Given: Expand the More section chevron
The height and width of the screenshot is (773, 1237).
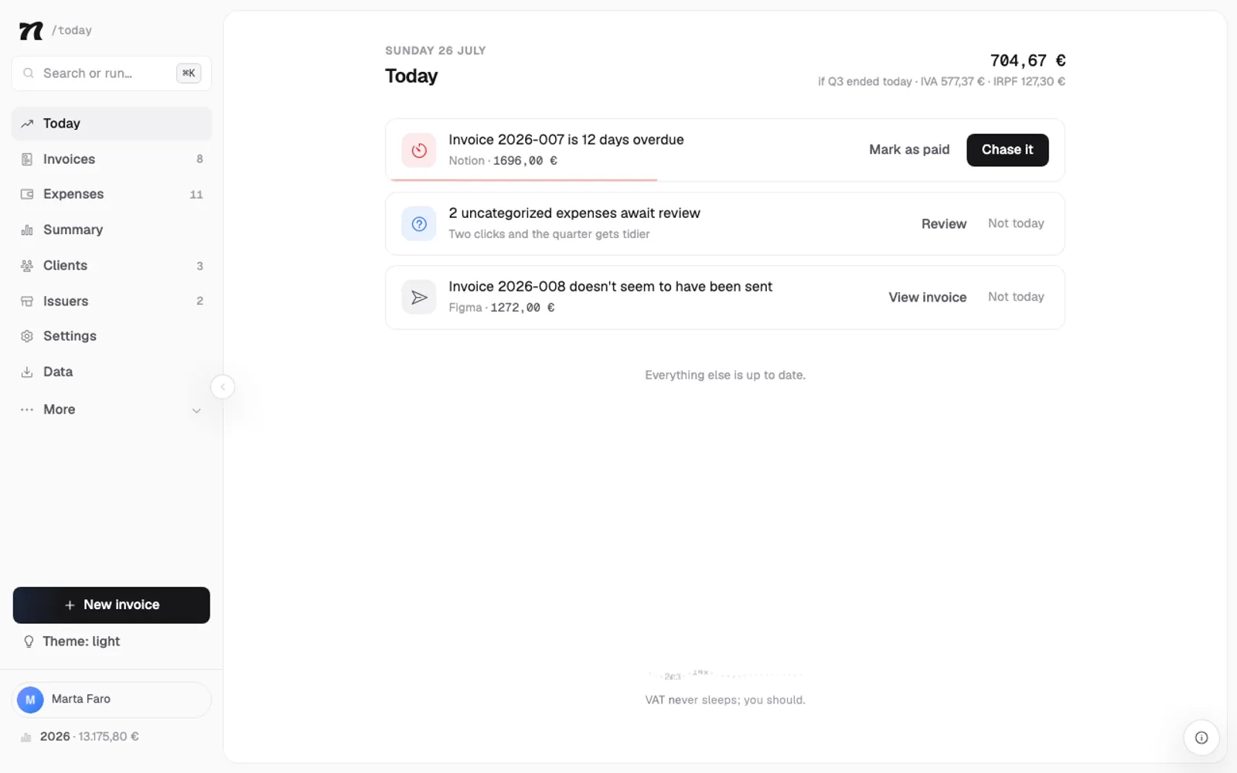Looking at the screenshot, I should coord(196,410).
